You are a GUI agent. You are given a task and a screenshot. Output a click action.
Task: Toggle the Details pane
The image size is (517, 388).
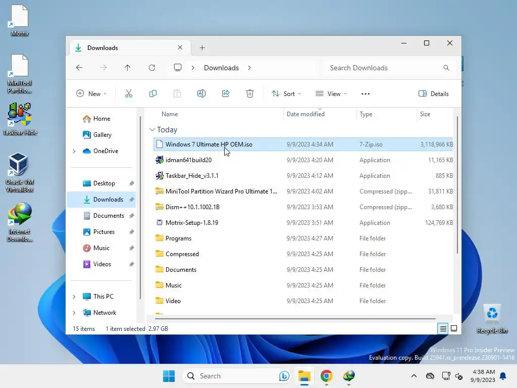click(433, 93)
